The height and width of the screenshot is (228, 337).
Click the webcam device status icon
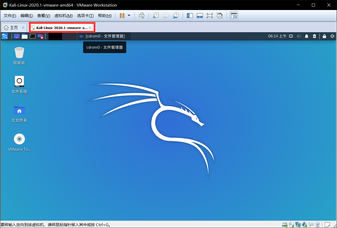point(318,225)
